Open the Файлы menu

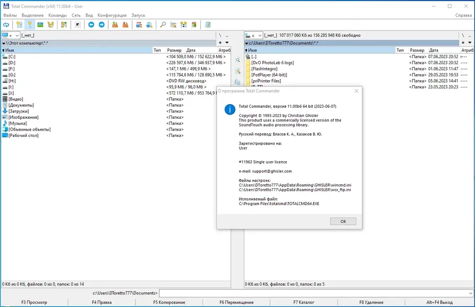[10, 15]
